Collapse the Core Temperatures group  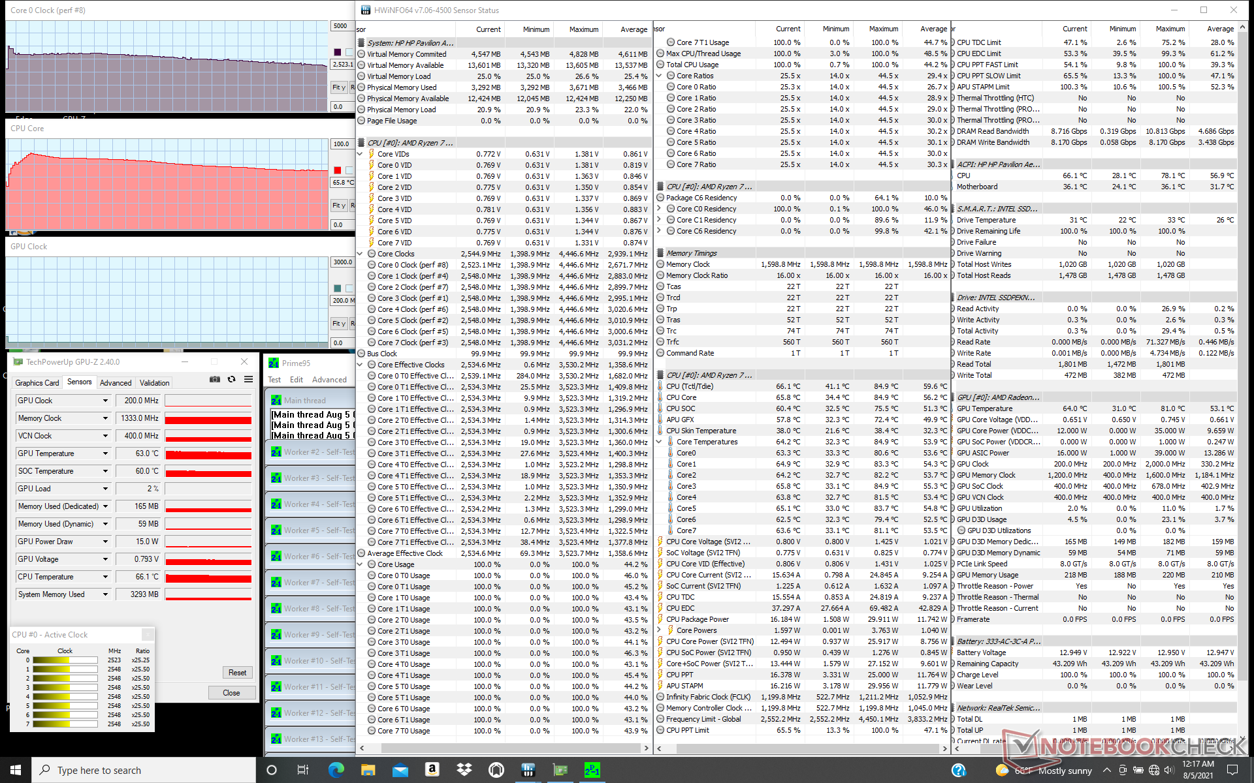[x=659, y=442]
